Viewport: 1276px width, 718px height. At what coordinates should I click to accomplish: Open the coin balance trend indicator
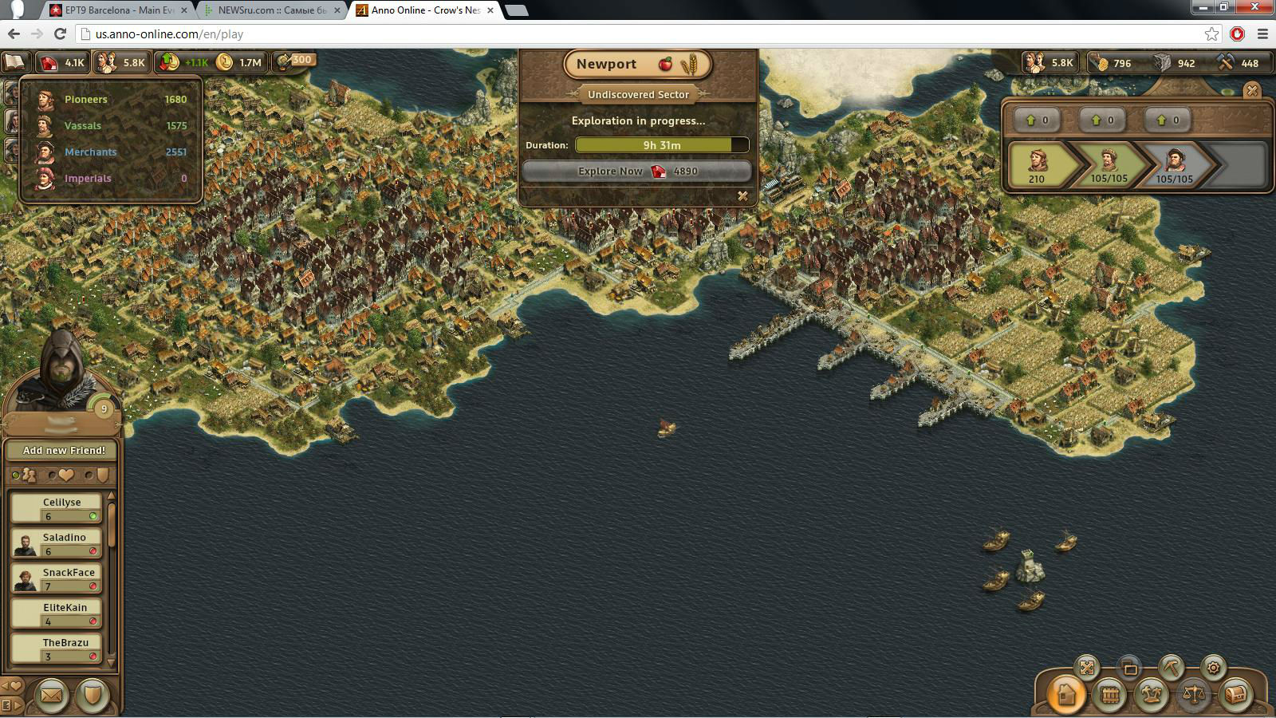coord(183,62)
